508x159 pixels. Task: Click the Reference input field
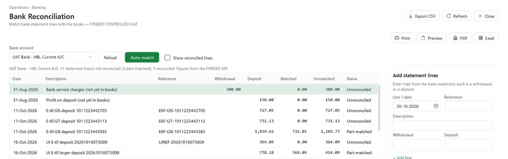click(468, 106)
